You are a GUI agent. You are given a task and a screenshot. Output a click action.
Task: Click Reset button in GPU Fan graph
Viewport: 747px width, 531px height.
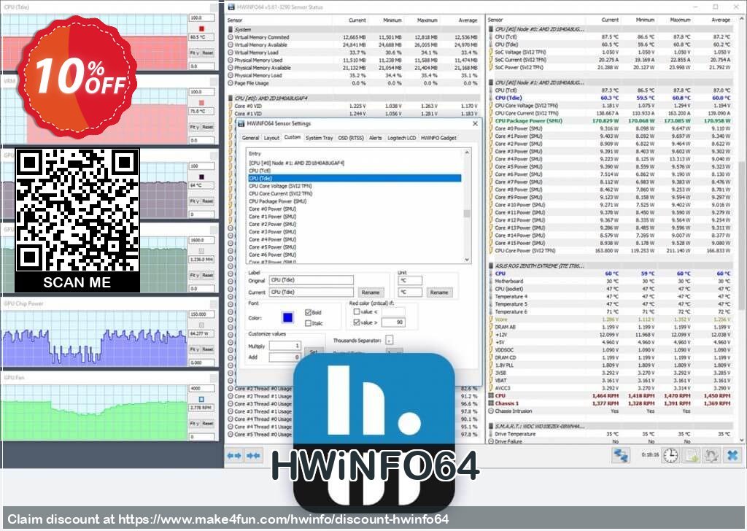pyautogui.click(x=208, y=423)
